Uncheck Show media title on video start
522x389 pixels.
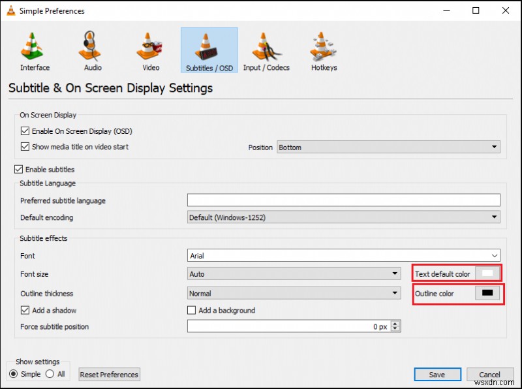(x=24, y=148)
